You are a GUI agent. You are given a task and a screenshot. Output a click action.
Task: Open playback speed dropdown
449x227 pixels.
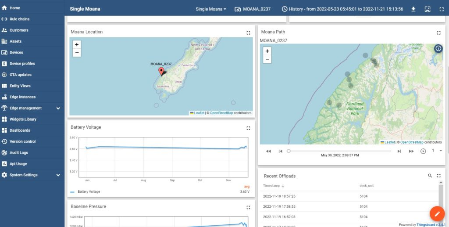pos(437,151)
